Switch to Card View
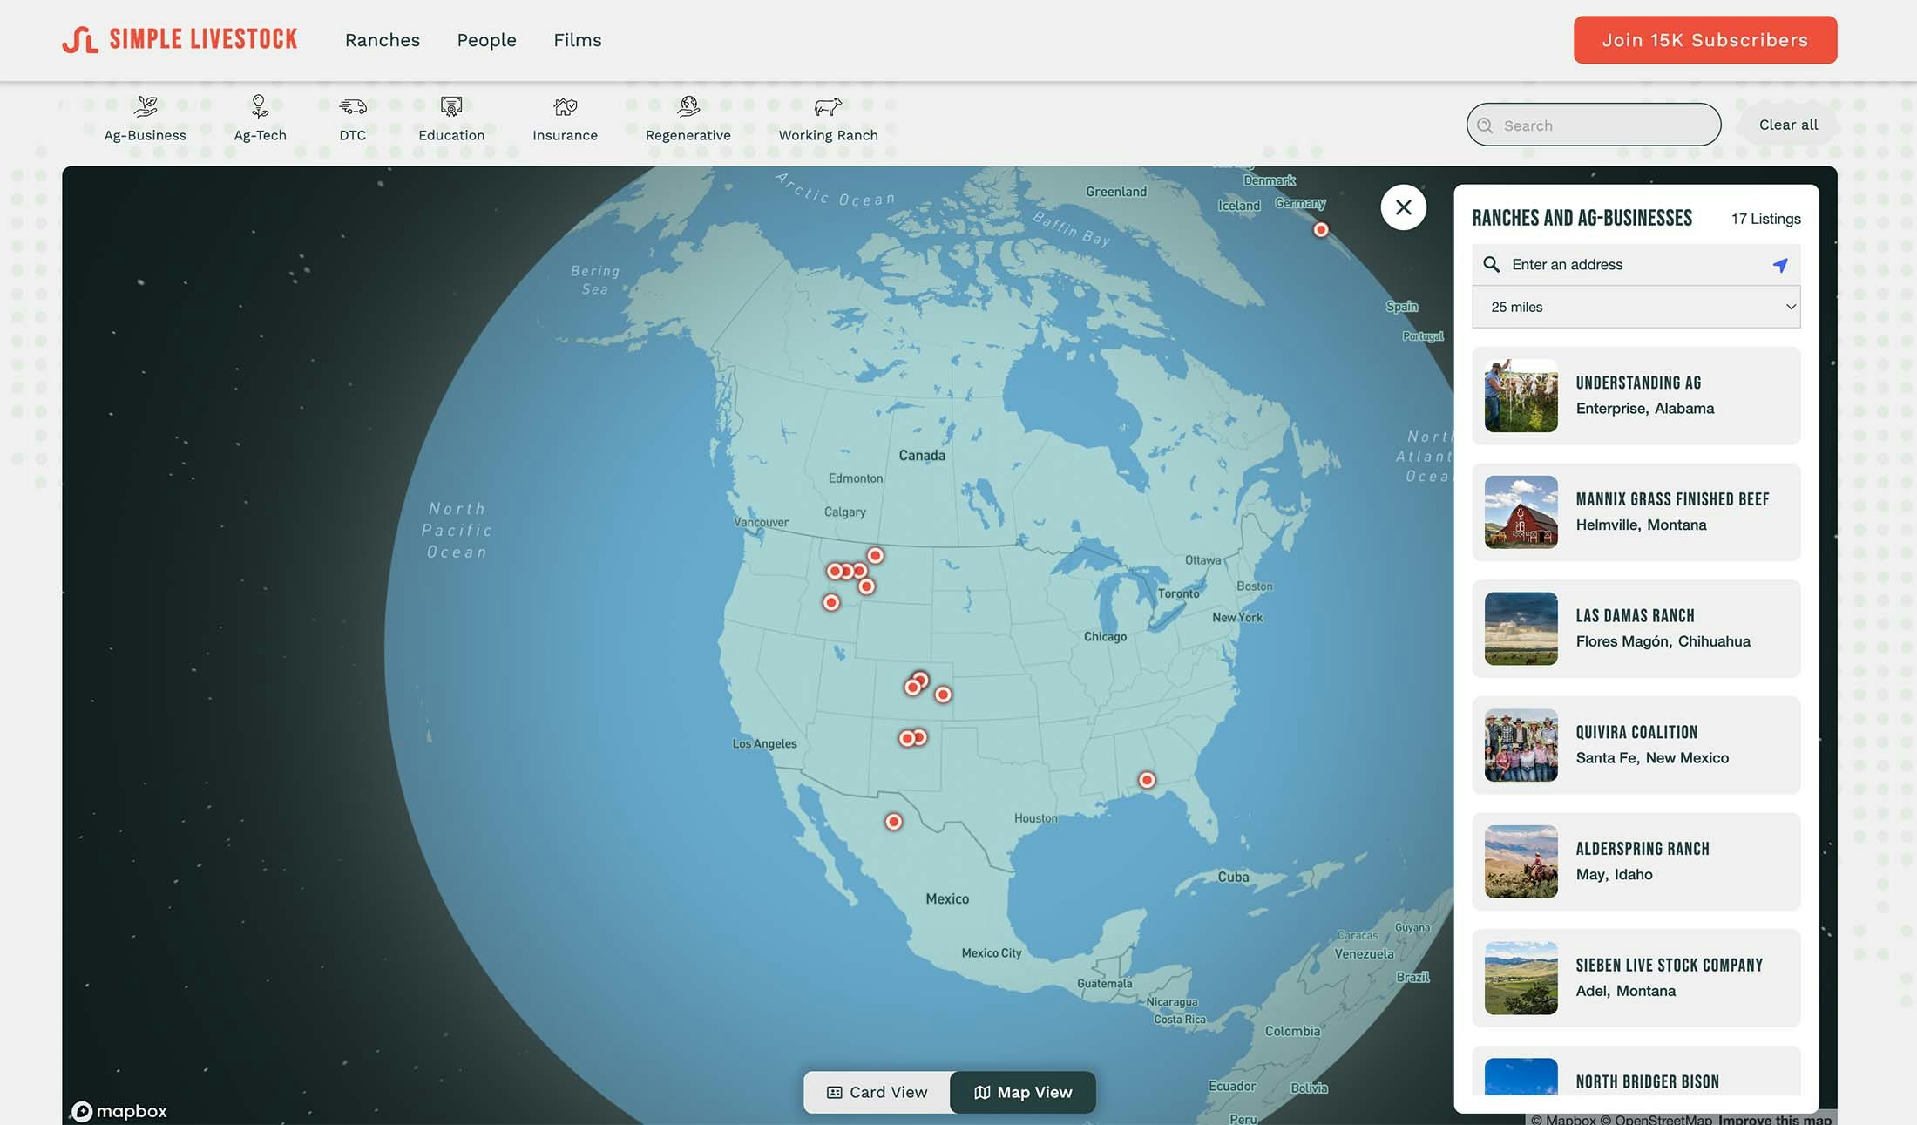The image size is (1917, 1125). [877, 1092]
